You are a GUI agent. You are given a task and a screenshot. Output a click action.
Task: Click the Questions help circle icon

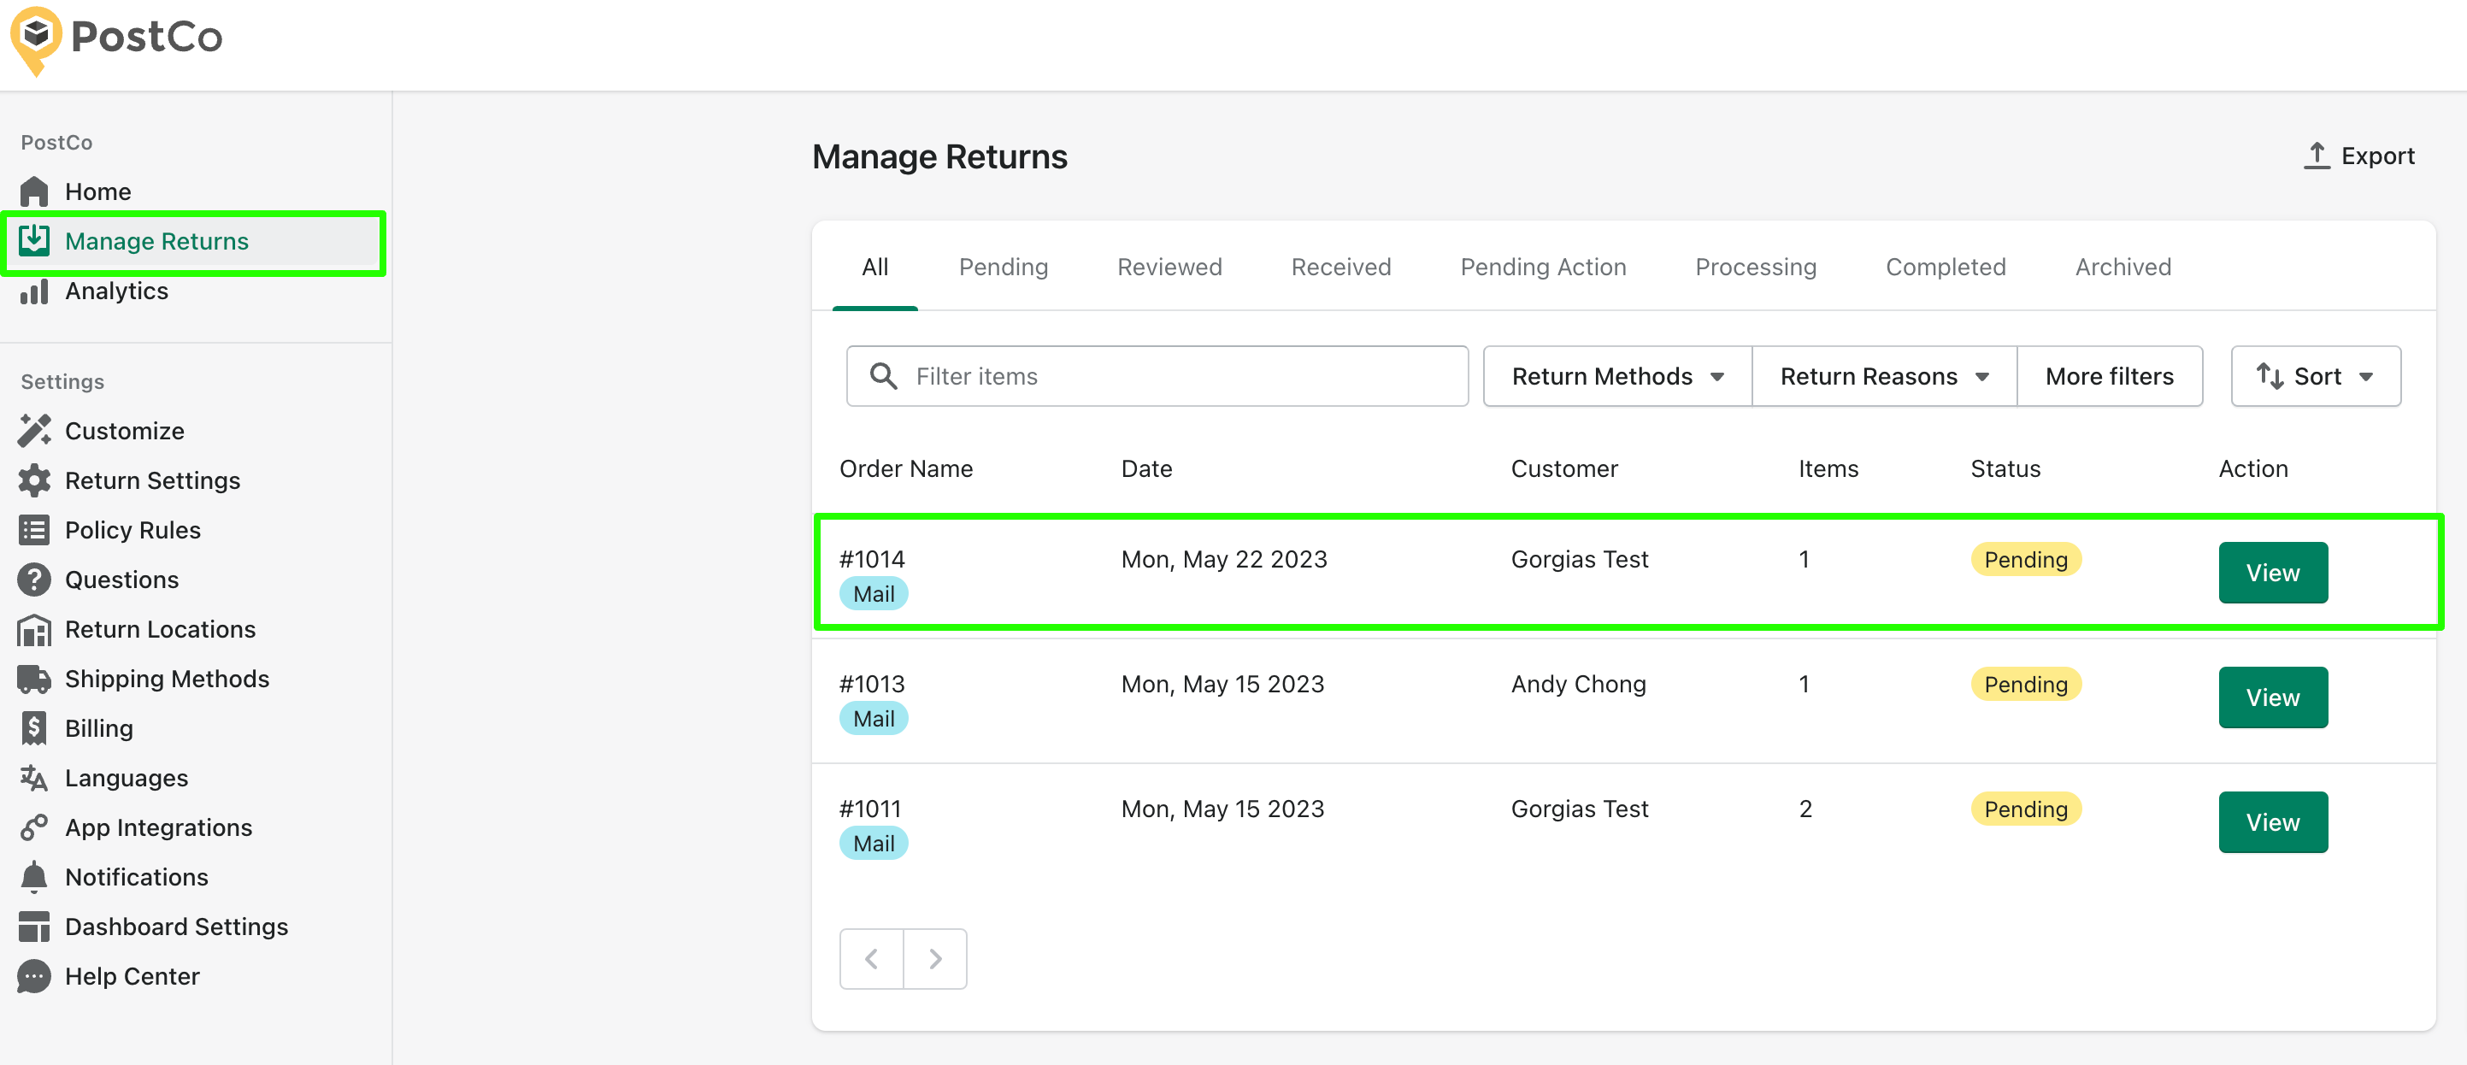(33, 580)
